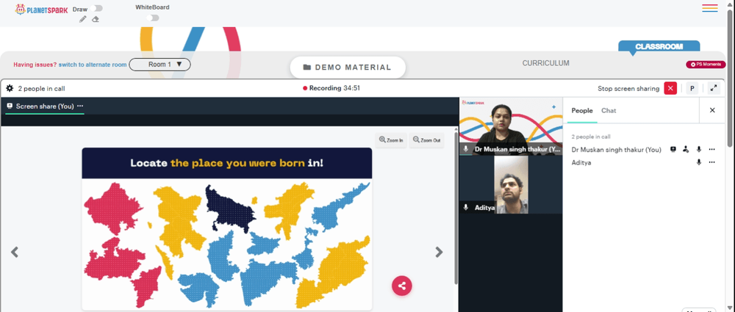Click switch to alternate room link
Viewport: 735px width, 312px height.
pos(93,65)
